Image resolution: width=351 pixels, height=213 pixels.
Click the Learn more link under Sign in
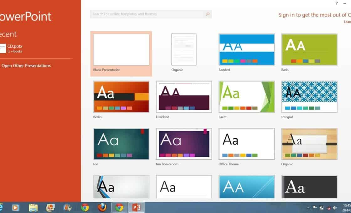[x=348, y=22]
